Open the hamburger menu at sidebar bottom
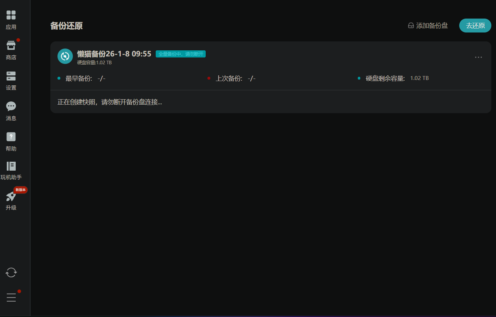Image resolution: width=496 pixels, height=317 pixels. [x=11, y=297]
